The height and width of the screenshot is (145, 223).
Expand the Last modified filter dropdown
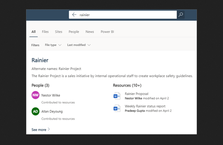pyautogui.click(x=79, y=45)
